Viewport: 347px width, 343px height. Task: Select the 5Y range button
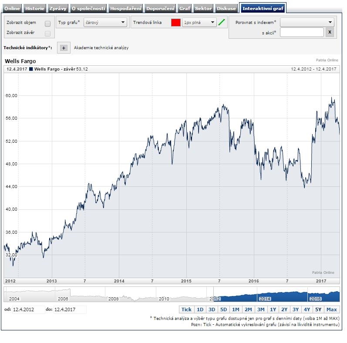click(x=318, y=309)
